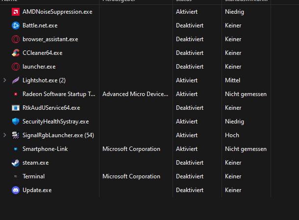299x220 pixels.
Task: Expand the SignalRgbLauncher.exe (54) group
Action: [x=5, y=135]
